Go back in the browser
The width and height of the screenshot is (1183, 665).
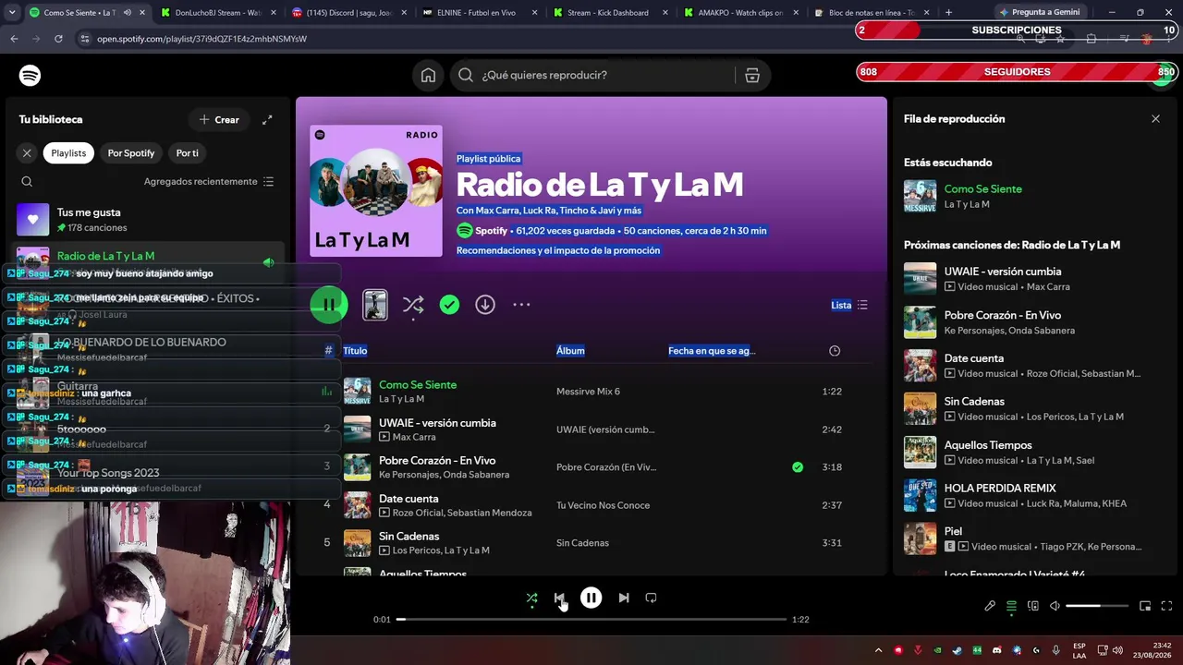coord(14,39)
